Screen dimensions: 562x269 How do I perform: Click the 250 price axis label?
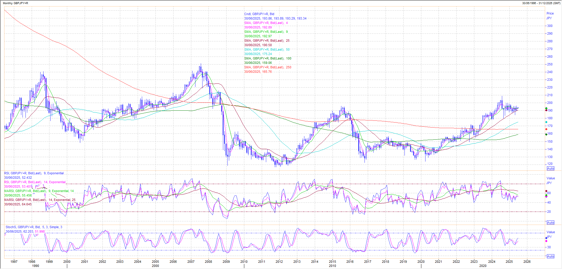(x=550, y=64)
